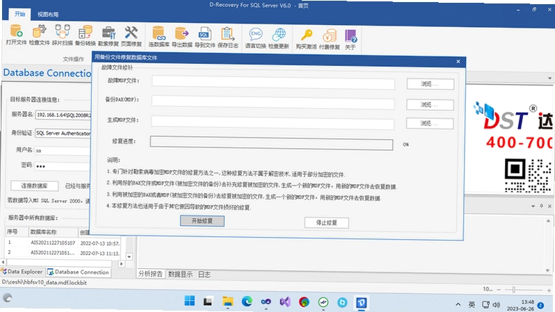The height and width of the screenshot is (312, 555).
Task: Open the lower panel options dropdown arrow
Action: pos(533,206)
